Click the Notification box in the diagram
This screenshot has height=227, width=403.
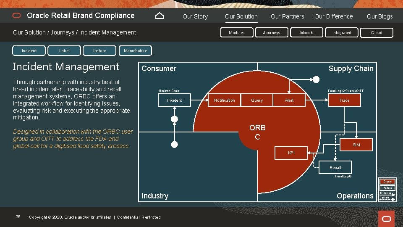click(x=224, y=100)
